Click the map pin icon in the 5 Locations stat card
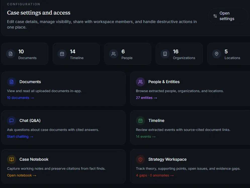The height and width of the screenshot is (188, 250). coord(217,54)
